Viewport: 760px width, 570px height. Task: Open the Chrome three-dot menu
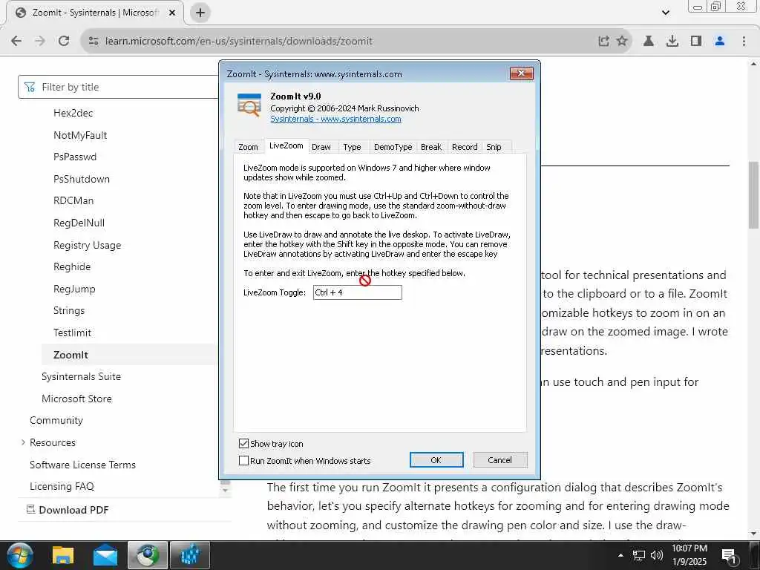coord(744,42)
